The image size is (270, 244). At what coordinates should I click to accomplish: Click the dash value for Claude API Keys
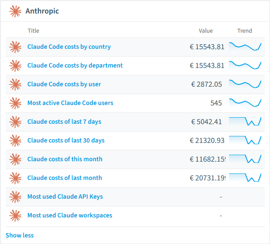click(221, 197)
